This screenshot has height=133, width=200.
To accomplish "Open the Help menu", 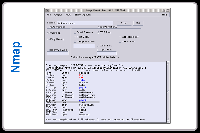I will pyautogui.click(x=164, y=15).
